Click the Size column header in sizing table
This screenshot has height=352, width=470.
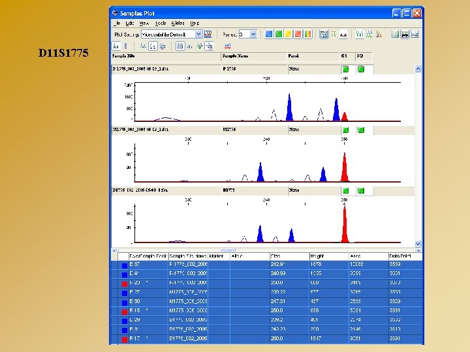click(x=289, y=256)
